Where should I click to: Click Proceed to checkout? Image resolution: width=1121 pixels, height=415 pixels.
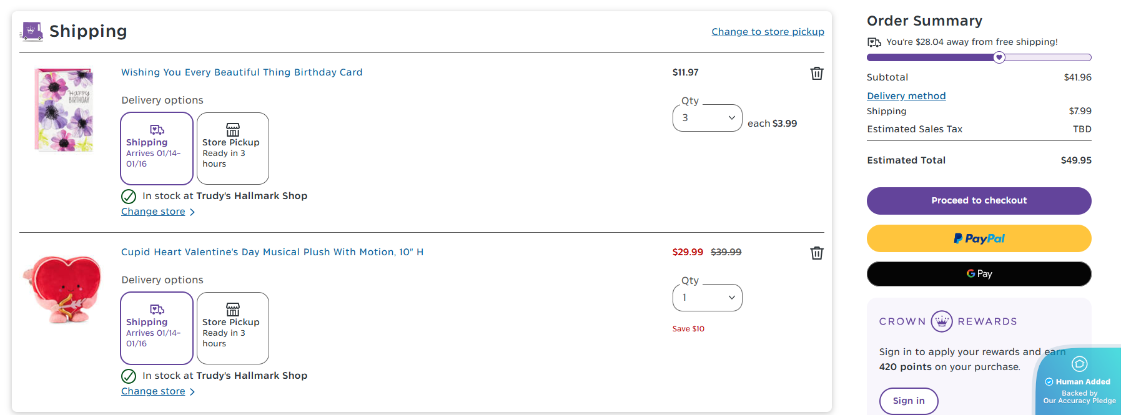(979, 201)
